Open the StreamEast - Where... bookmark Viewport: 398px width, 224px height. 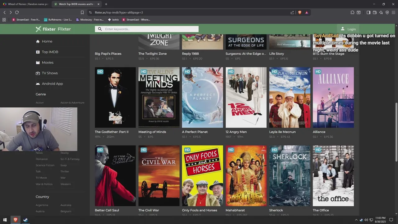[136, 20]
